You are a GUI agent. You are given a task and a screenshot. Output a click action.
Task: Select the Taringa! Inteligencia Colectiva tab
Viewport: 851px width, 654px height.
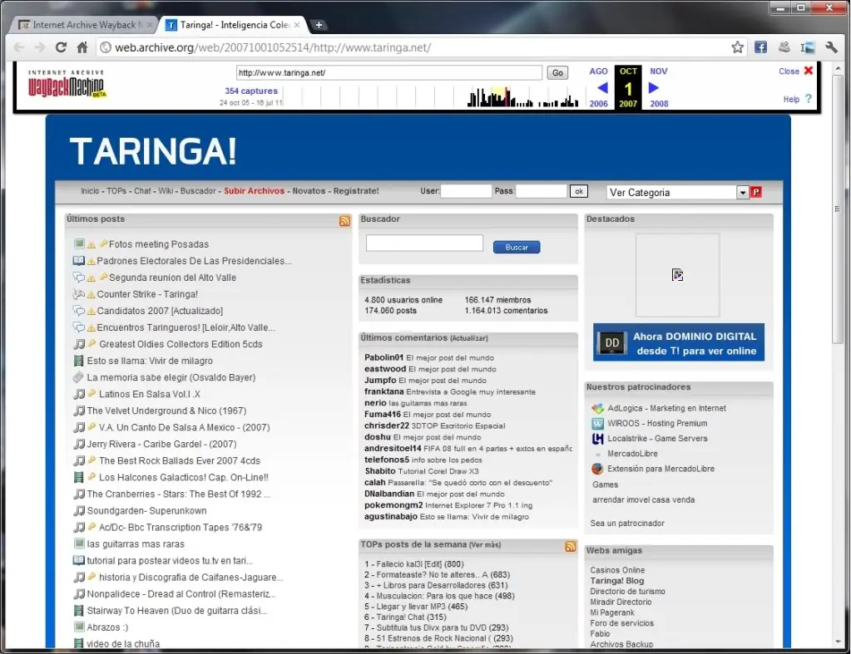coord(234,25)
